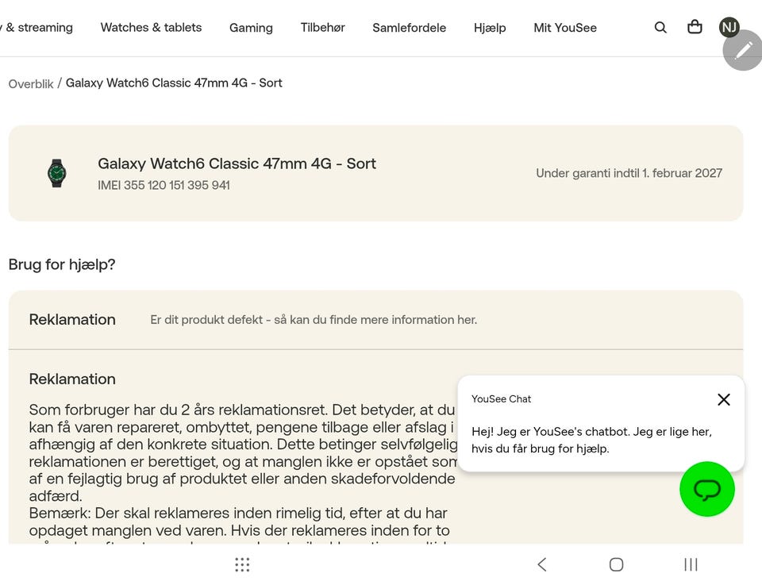
Task: Open the green chat bubble button
Action: coord(707,489)
